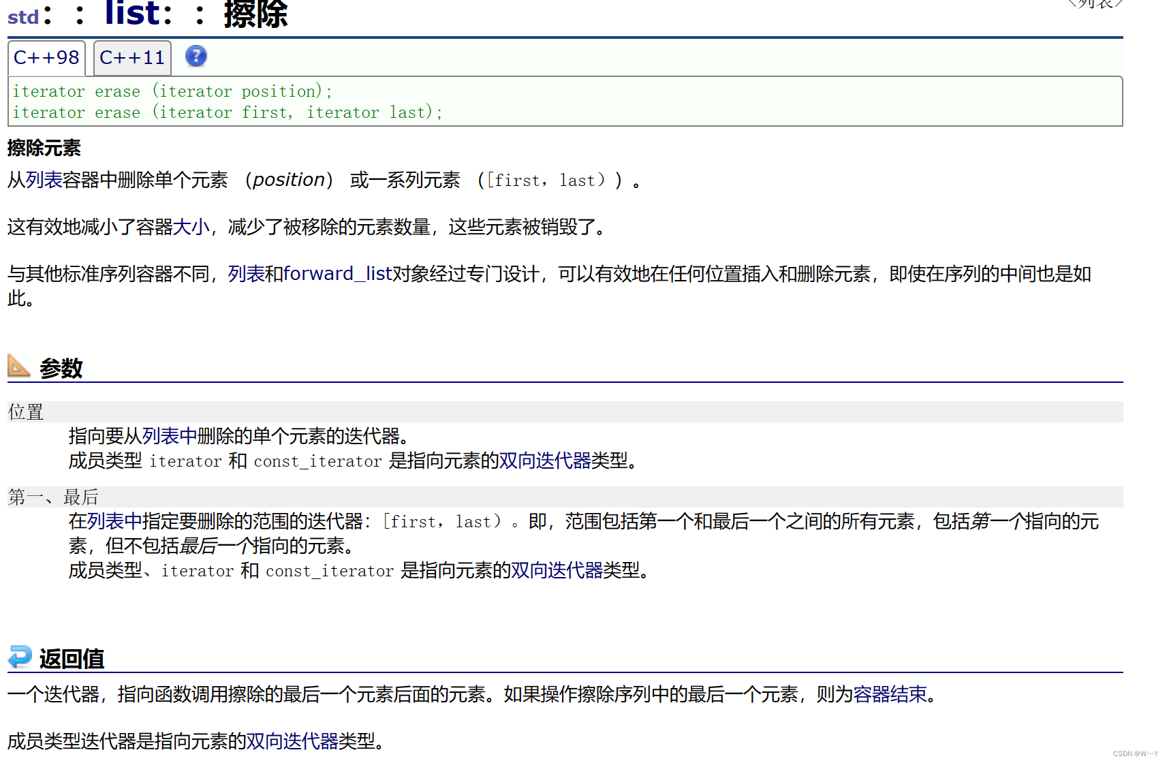
Task: Switch to the C++98 tab
Action: coord(46,57)
